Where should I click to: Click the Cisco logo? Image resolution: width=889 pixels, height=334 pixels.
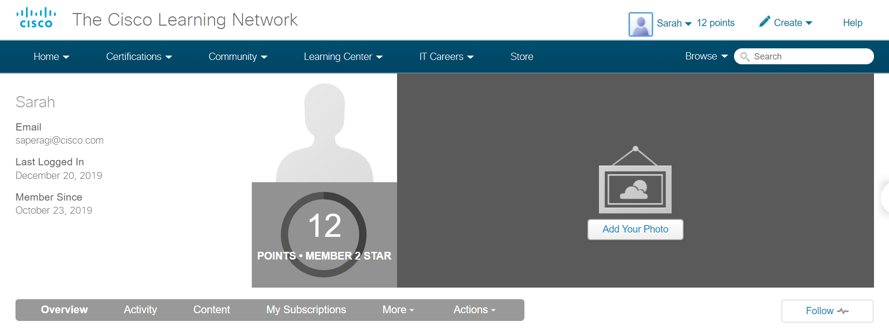click(36, 18)
